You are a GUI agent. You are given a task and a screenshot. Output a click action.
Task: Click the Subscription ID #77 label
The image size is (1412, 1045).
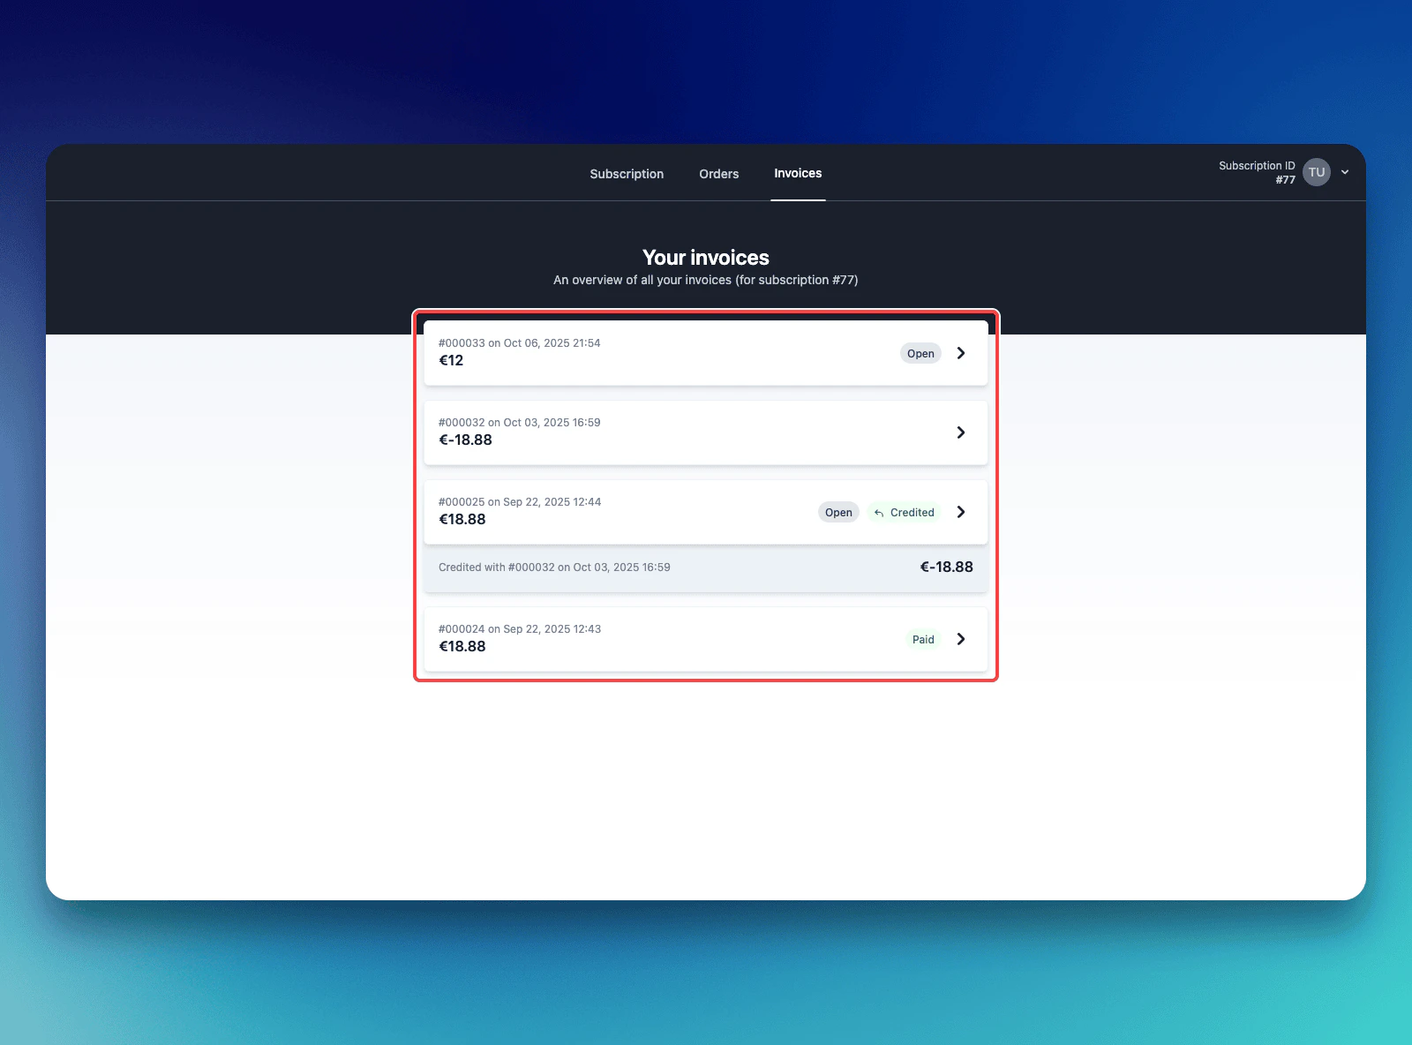pyautogui.click(x=1257, y=172)
